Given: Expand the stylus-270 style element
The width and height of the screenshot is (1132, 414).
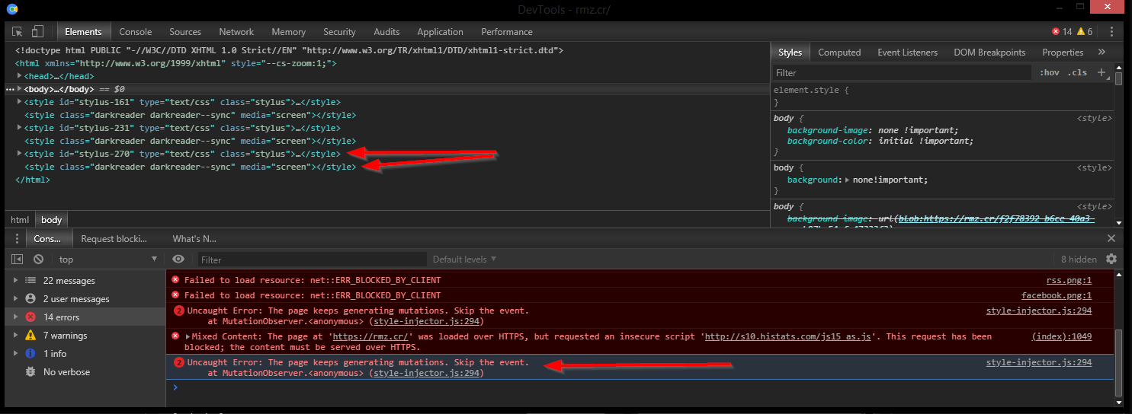Looking at the screenshot, I should click(x=20, y=154).
